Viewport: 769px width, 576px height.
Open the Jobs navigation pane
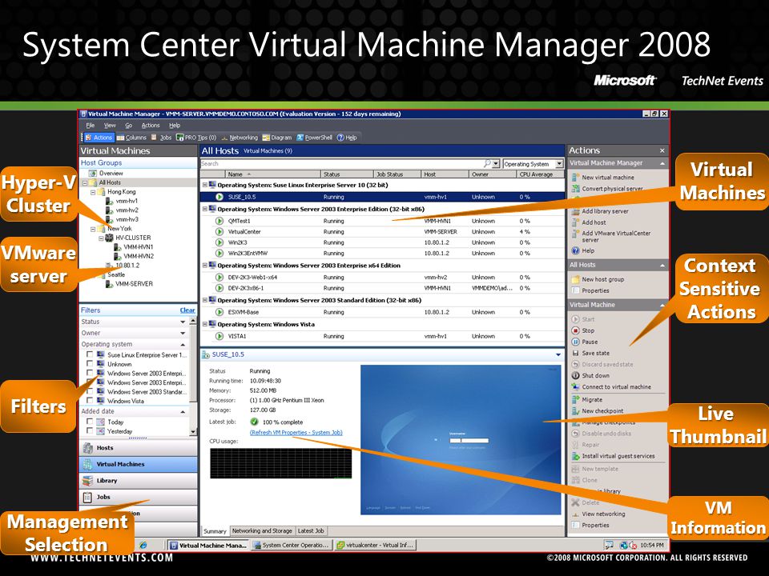[x=138, y=497]
